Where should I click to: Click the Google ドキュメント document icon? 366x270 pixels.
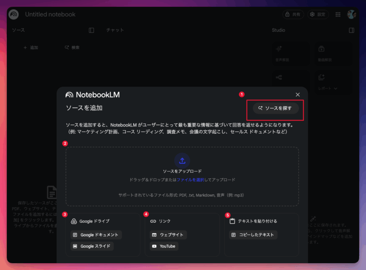tap(75, 235)
